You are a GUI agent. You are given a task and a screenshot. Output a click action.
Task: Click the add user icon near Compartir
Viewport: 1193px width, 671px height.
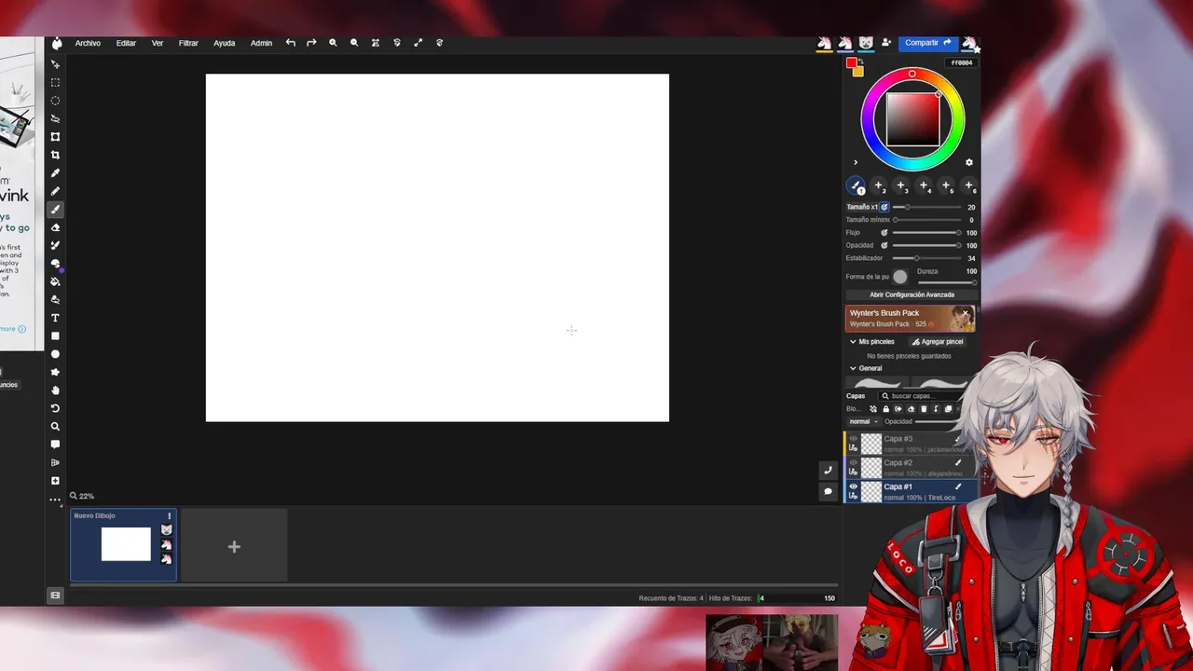click(x=886, y=43)
